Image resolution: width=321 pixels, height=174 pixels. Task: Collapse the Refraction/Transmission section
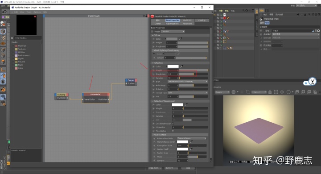pyautogui.click(x=153, y=101)
